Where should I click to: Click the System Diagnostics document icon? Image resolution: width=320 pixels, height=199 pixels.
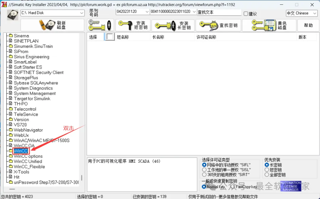(11, 88)
